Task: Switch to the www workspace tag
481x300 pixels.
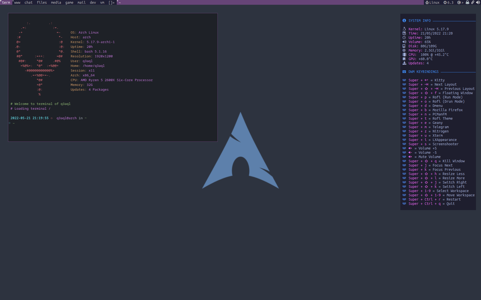Action: pos(17,3)
